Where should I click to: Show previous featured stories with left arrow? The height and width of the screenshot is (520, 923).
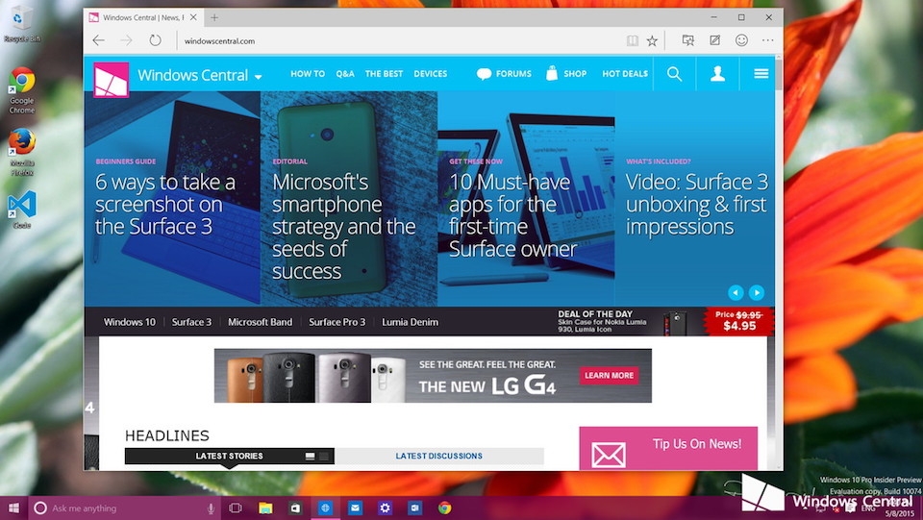coord(736,292)
